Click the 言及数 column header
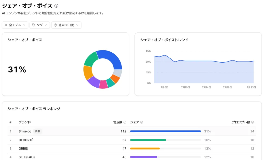 click(x=118, y=122)
